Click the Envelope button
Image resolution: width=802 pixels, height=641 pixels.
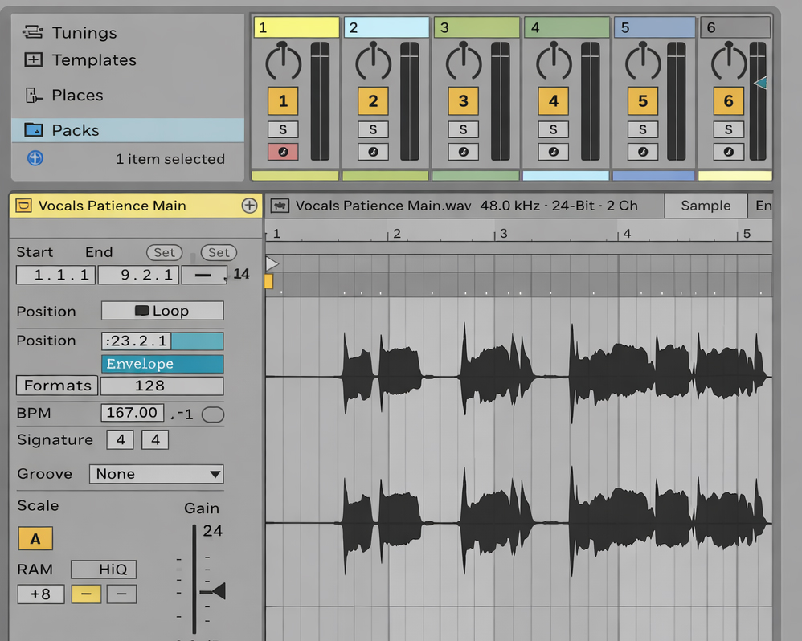[162, 364]
